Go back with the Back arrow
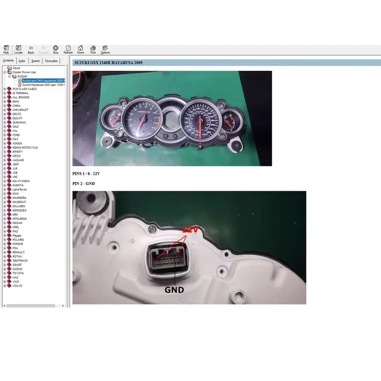The width and height of the screenshot is (381, 381). click(x=31, y=49)
